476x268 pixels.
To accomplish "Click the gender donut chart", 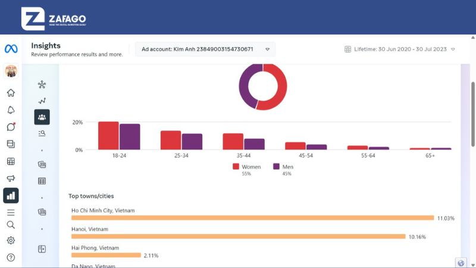I will tap(263, 86).
